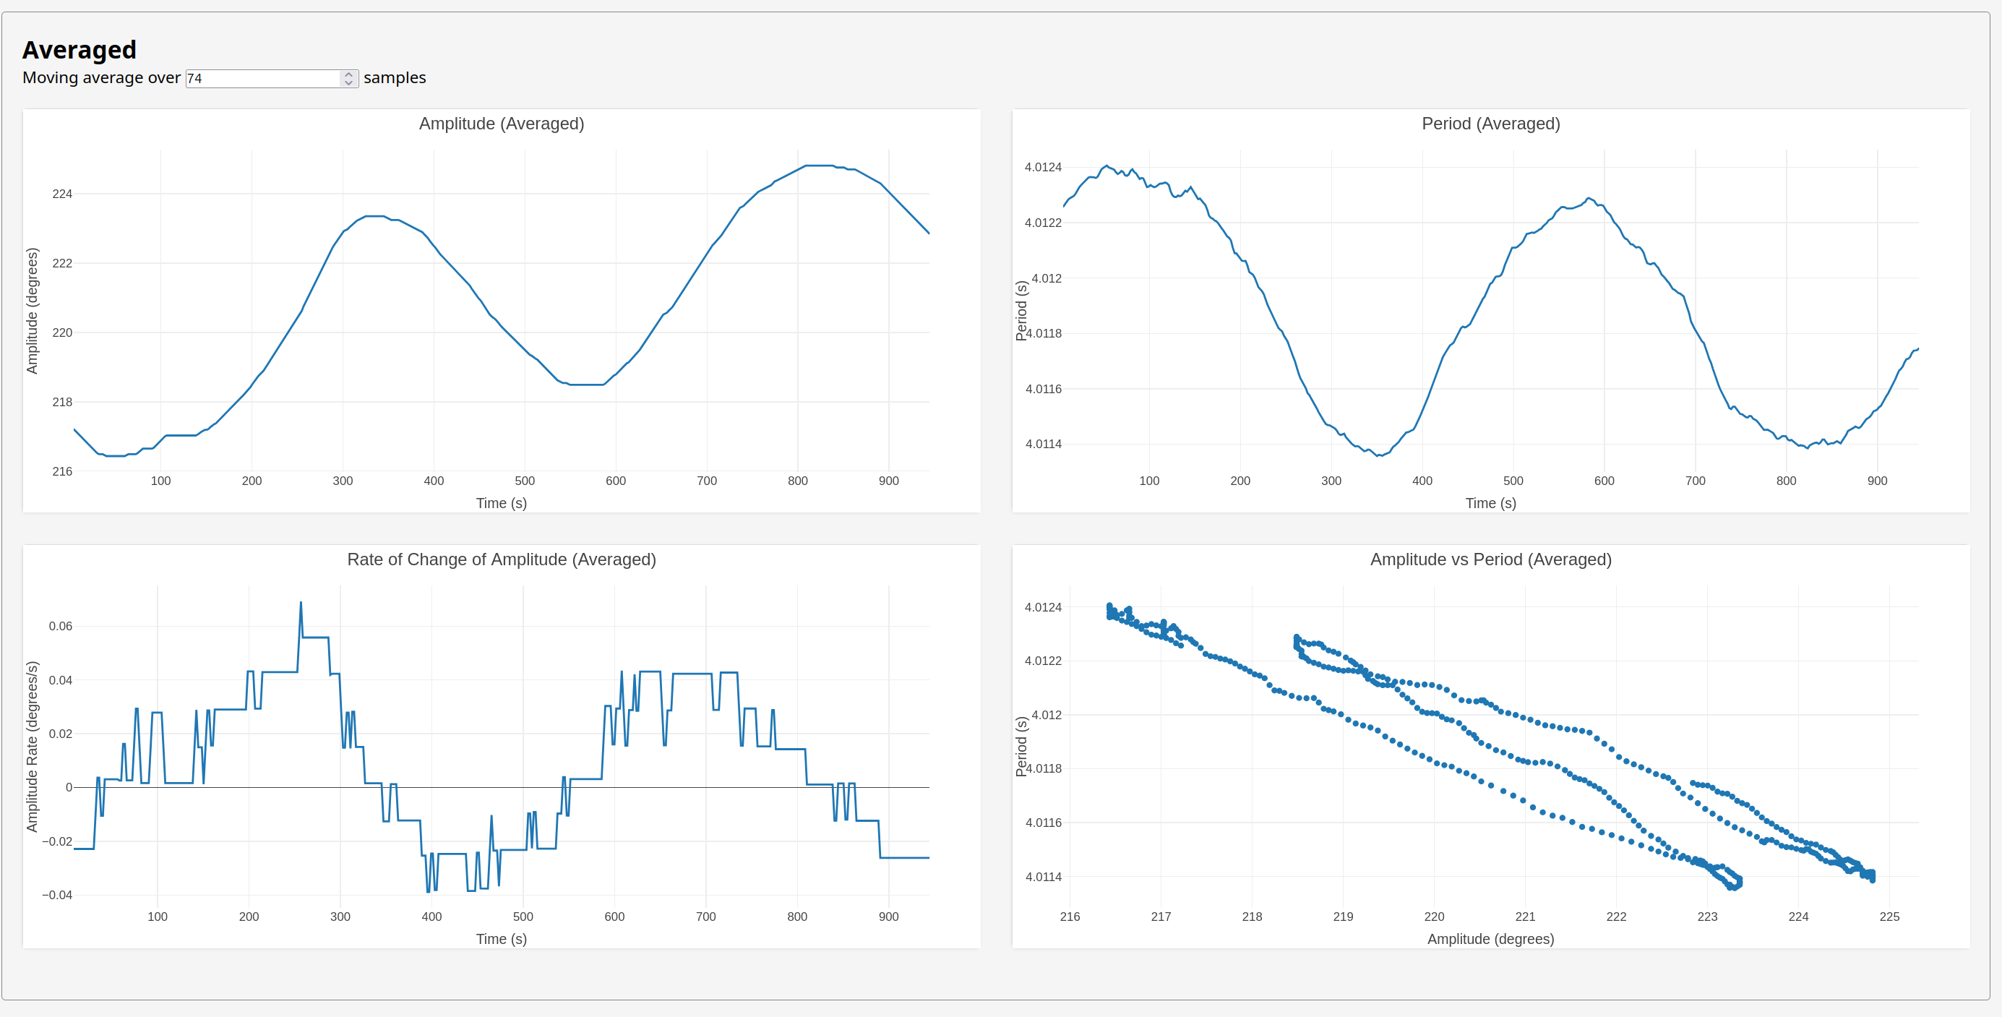Viewport: 2002px width, 1017px height.
Task: Decrease the moving average samples stepper
Action: click(348, 82)
